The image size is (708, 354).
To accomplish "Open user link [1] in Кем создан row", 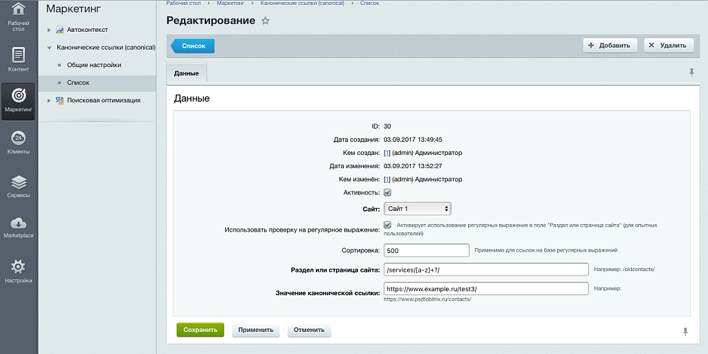I will tap(387, 153).
